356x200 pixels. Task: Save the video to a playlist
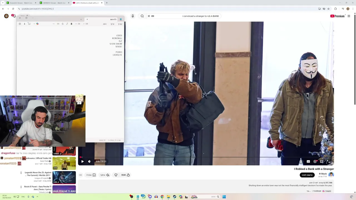91,175
